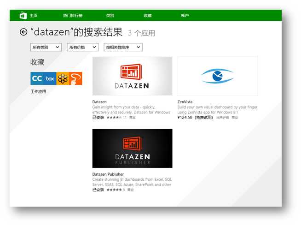
Task: Open the ZenVista eye logo thumbnail
Action: click(217, 76)
